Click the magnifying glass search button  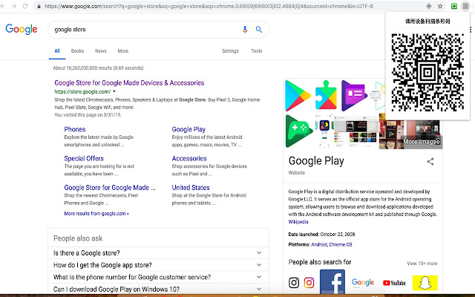point(259,30)
